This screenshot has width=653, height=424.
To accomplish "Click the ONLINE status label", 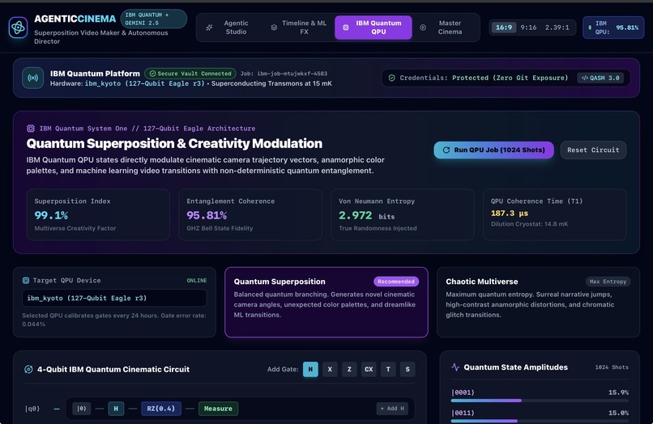I will (197, 281).
